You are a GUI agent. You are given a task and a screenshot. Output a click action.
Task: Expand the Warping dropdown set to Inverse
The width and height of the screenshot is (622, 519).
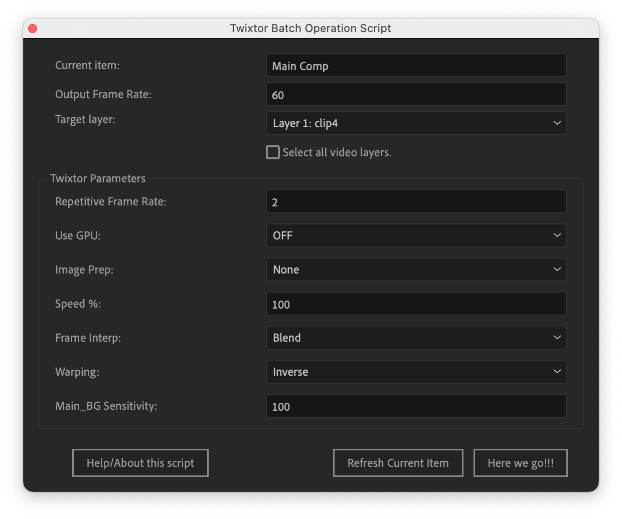click(x=416, y=372)
